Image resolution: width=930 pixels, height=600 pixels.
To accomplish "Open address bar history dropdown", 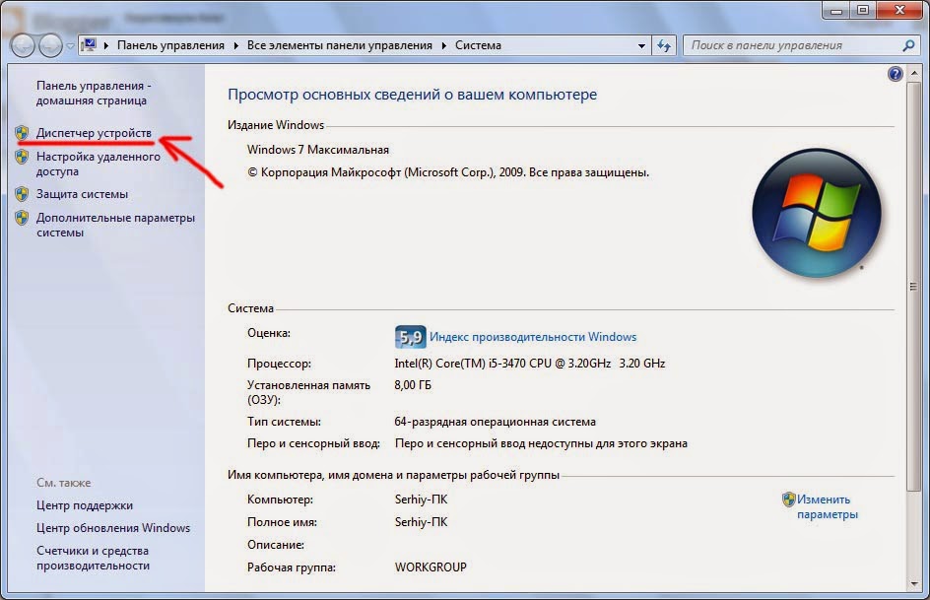I will 641,45.
